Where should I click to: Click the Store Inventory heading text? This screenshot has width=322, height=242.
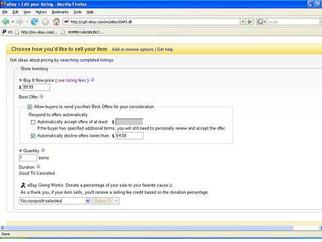pos(34,69)
